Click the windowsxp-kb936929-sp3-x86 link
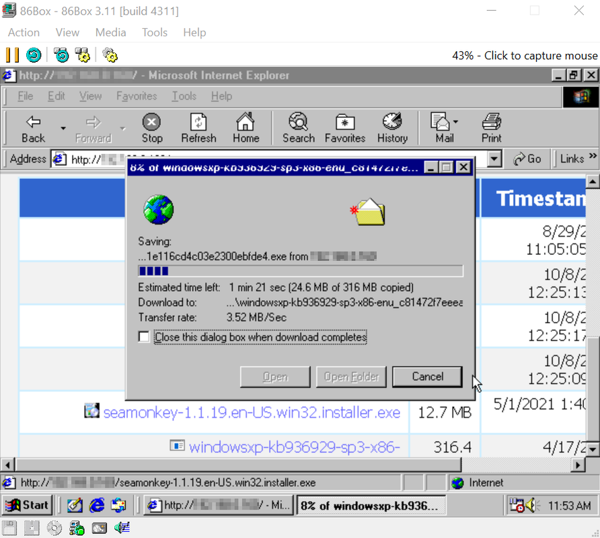 pyautogui.click(x=295, y=447)
